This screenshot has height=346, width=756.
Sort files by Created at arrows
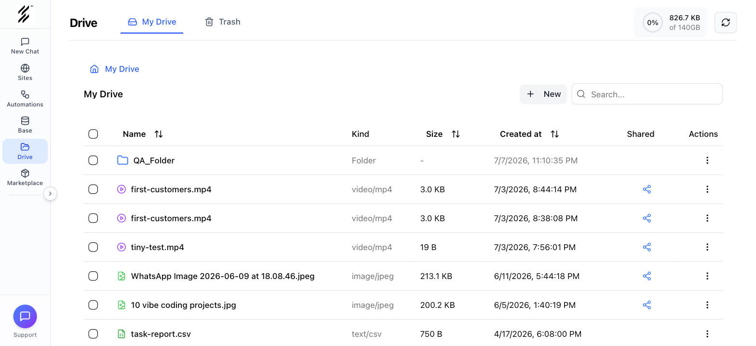tap(555, 134)
